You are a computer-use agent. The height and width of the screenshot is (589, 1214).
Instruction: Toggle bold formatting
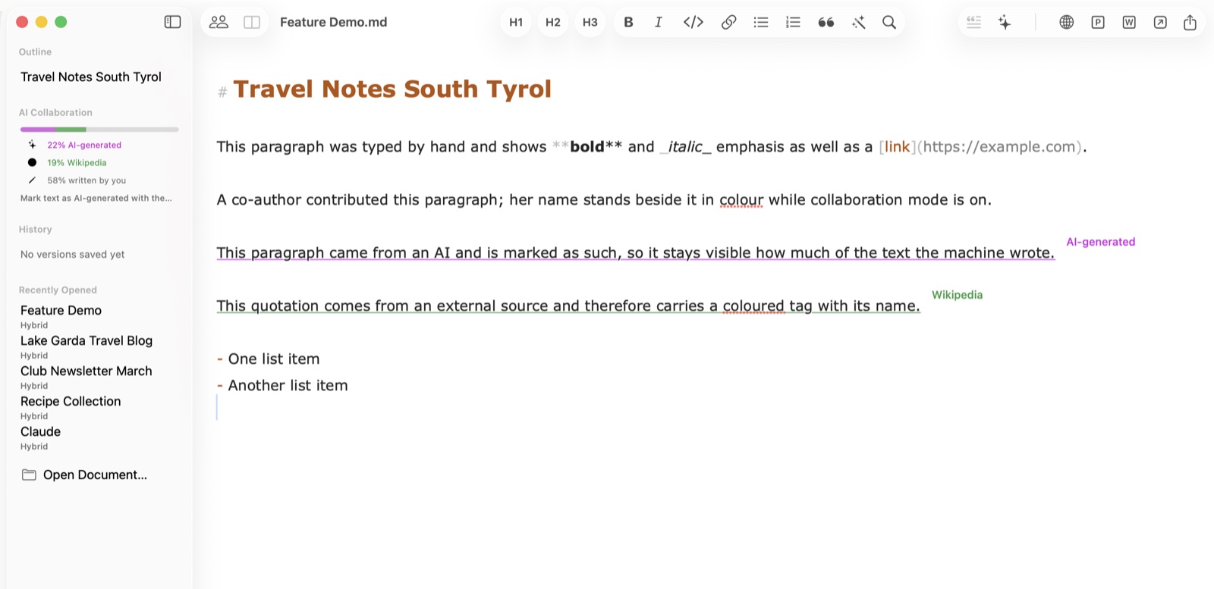(x=628, y=22)
